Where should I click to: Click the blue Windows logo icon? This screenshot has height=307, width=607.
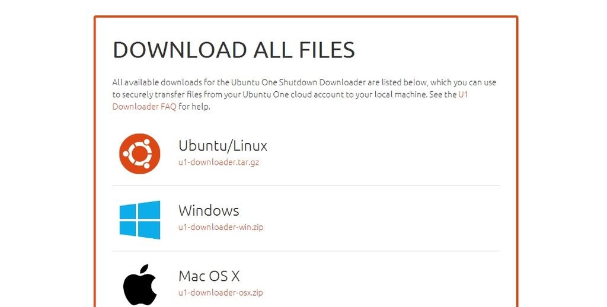tap(140, 219)
